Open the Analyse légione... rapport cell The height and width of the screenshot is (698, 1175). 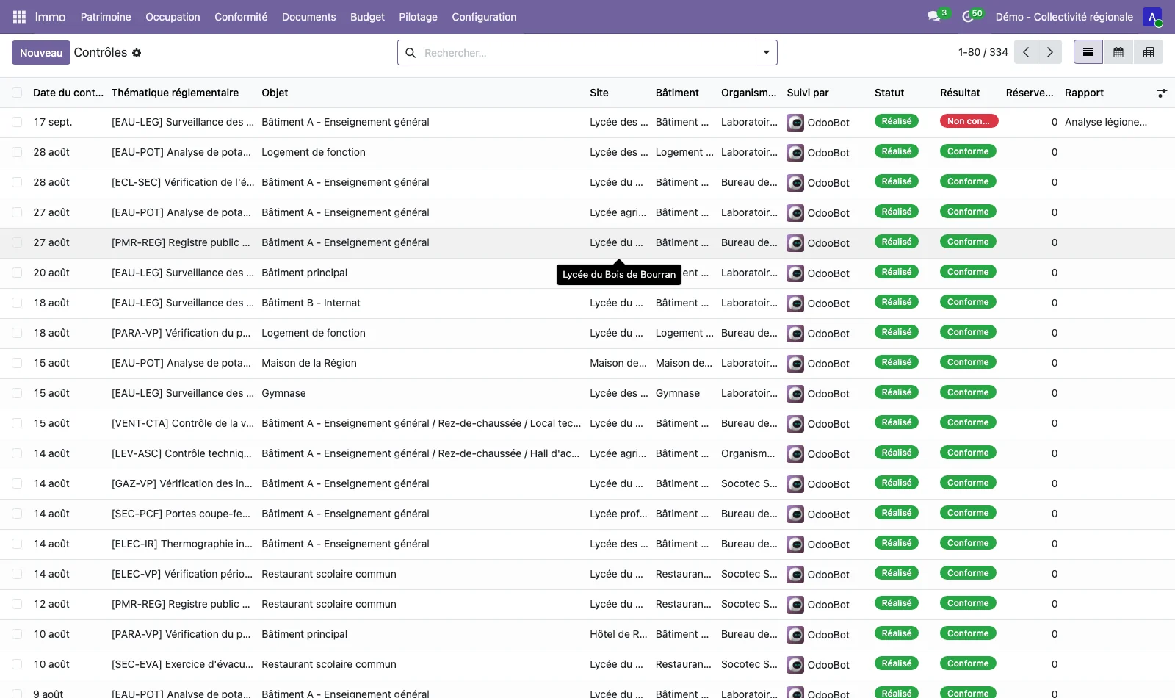pyautogui.click(x=1106, y=122)
